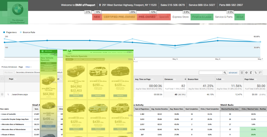This screenshot has height=137, width=267.
Task: Switch to the comparison view icon
Action: point(256,73)
